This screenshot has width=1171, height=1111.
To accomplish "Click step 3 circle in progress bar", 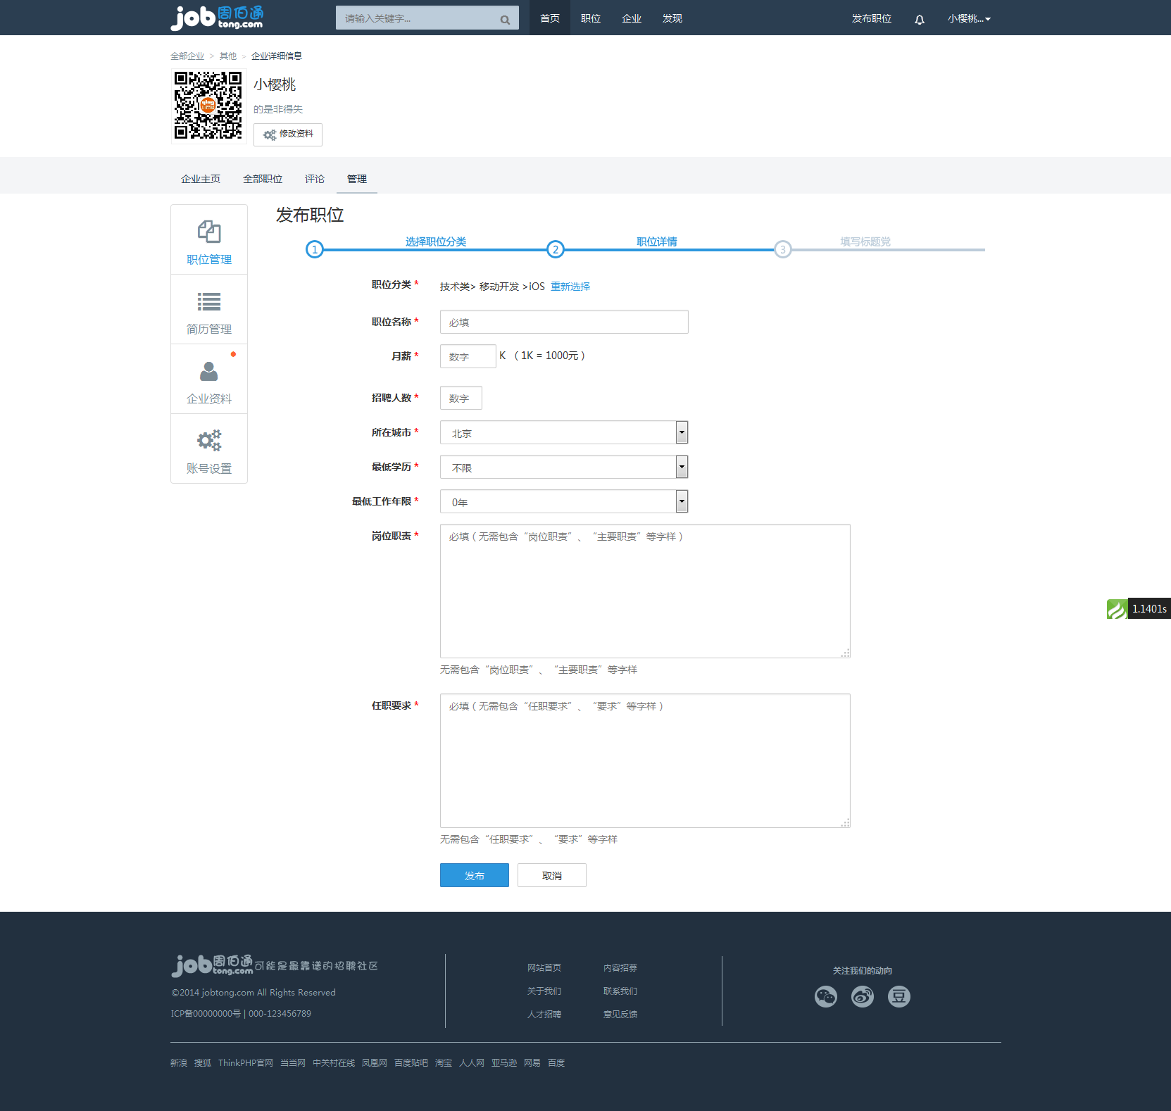I will 782,249.
